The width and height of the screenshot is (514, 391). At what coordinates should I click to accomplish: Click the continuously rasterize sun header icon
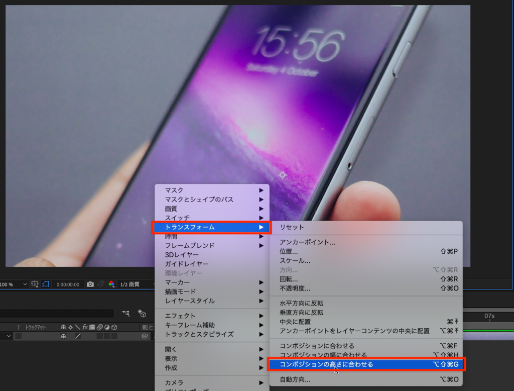(70, 327)
